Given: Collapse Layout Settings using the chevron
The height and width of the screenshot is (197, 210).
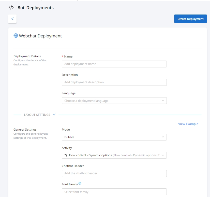Looking at the screenshot, I should coord(54,115).
